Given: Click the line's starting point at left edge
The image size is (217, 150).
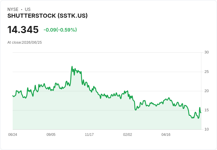Looking at the screenshot, I should point(13,95).
